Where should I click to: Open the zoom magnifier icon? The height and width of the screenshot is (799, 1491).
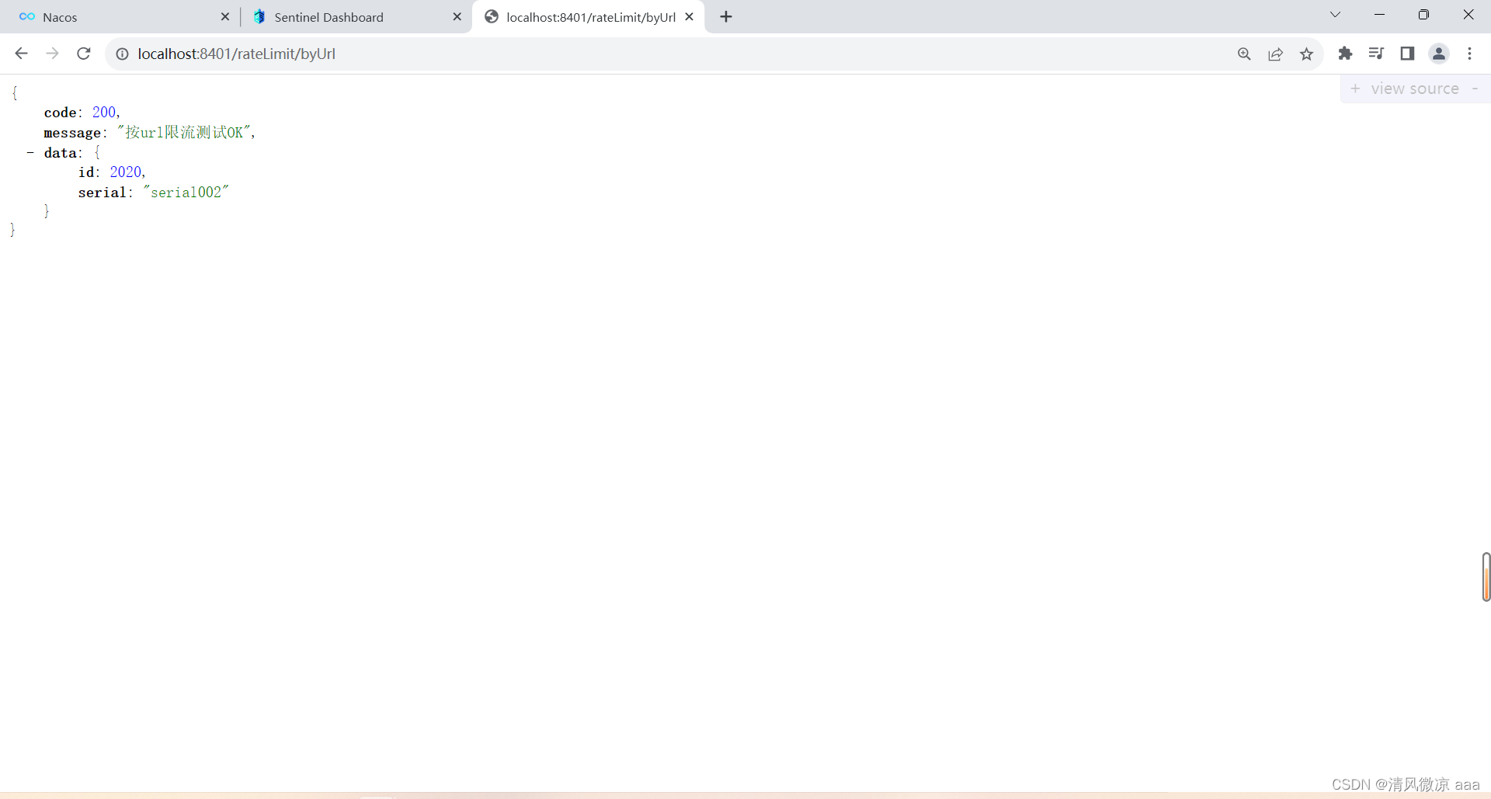1244,54
